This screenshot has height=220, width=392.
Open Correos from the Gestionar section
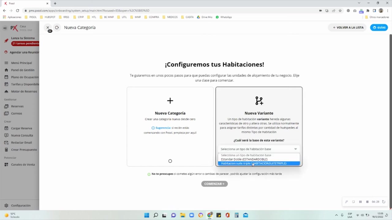17,113
